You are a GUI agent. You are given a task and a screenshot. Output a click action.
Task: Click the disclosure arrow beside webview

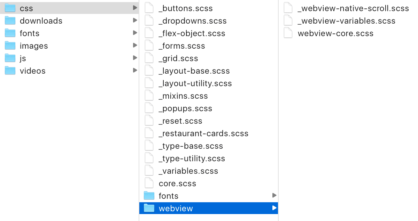tap(274, 208)
